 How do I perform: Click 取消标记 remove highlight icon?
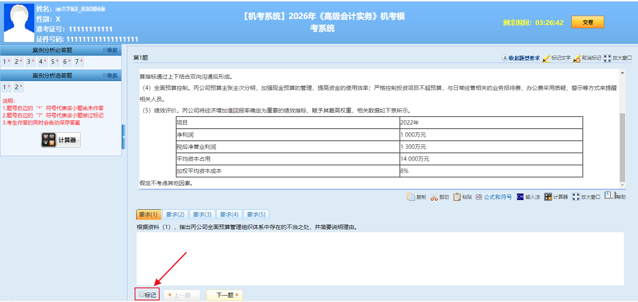click(577, 58)
